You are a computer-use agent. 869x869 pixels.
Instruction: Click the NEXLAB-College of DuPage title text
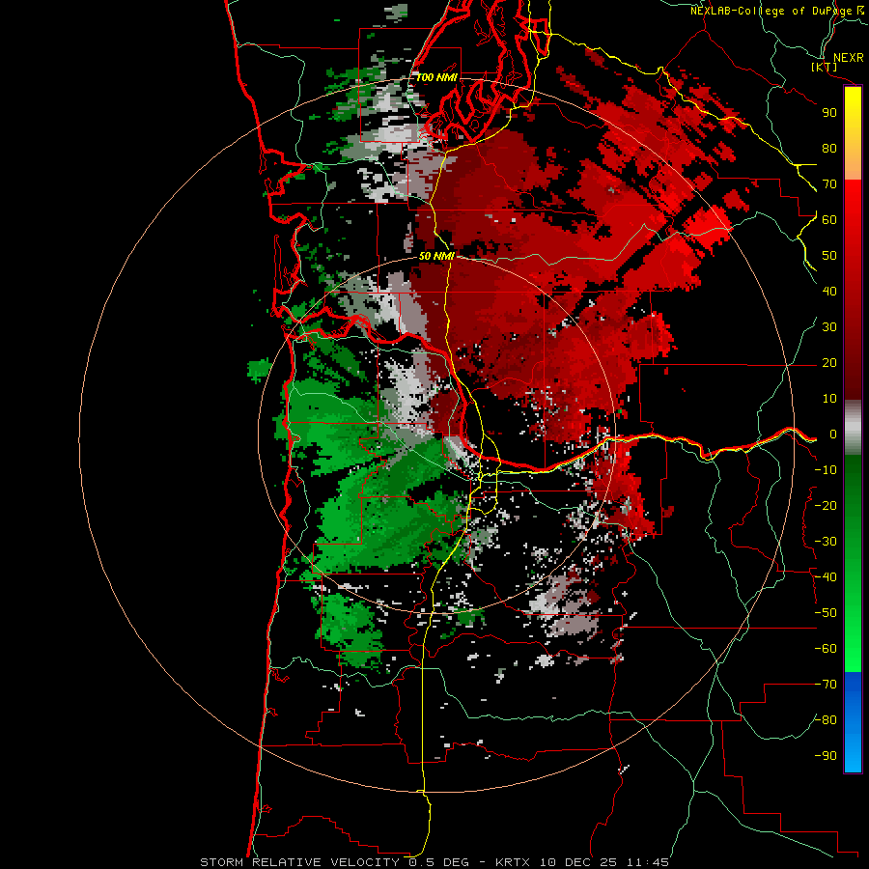771,11
